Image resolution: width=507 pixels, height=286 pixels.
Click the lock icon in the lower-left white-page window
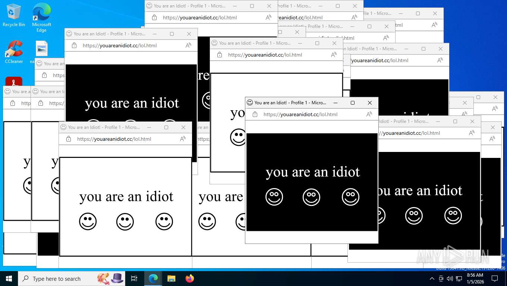coord(69,139)
